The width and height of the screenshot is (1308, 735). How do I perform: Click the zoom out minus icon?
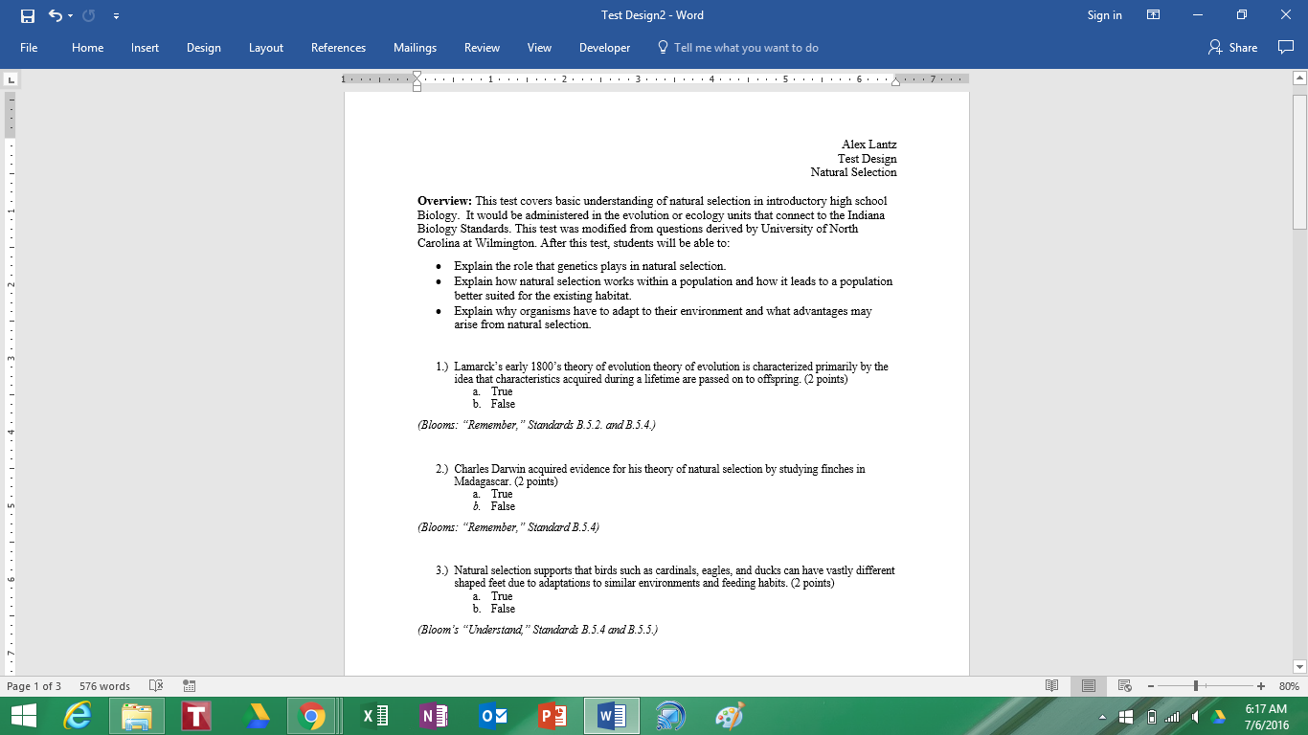(x=1150, y=686)
